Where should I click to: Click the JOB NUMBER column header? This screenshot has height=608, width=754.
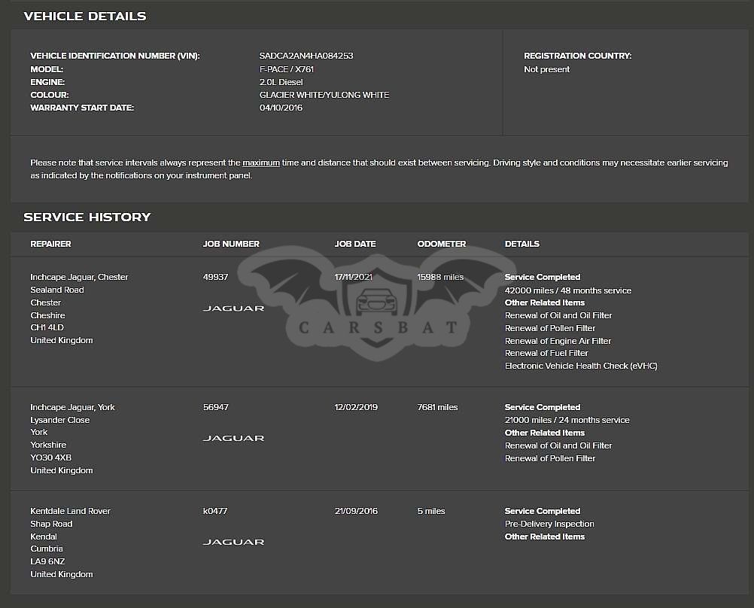231,244
